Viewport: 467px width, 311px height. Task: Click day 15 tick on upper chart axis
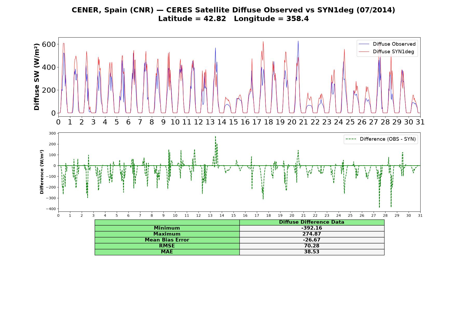click(x=233, y=122)
